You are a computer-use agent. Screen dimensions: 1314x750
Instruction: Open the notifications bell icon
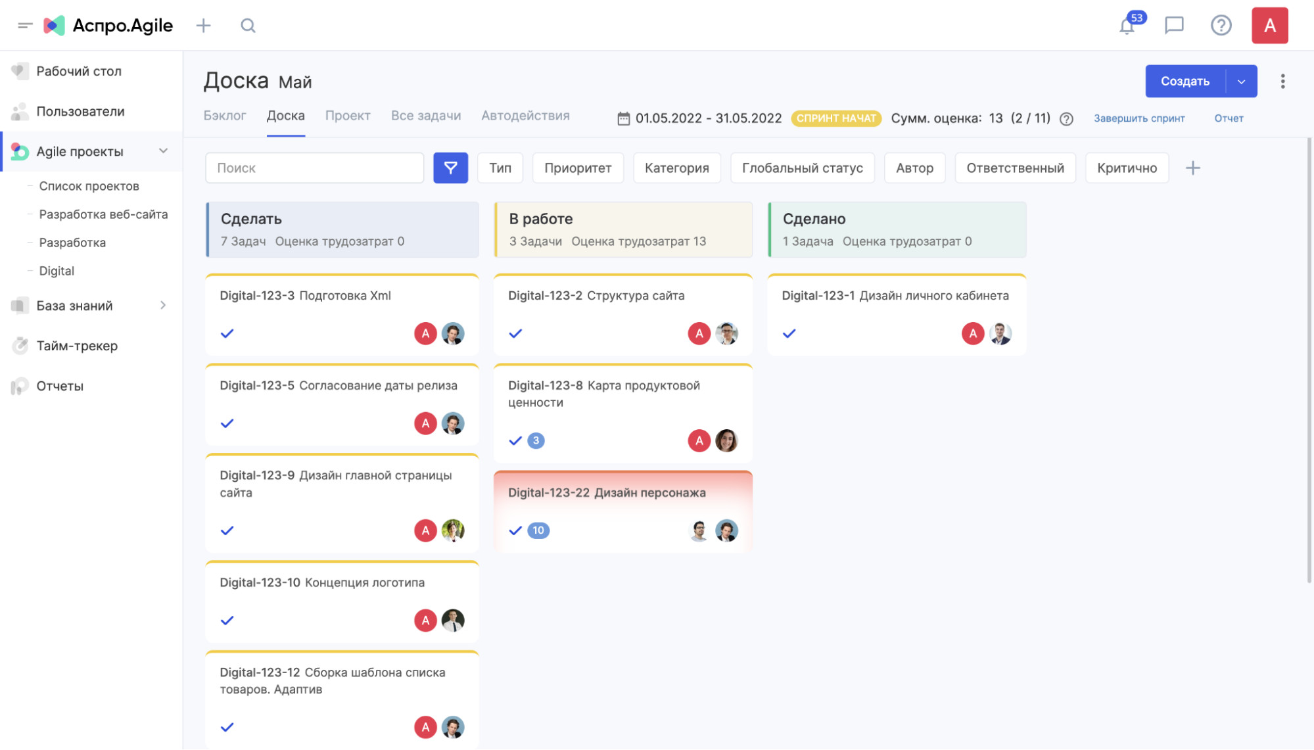[x=1127, y=26]
